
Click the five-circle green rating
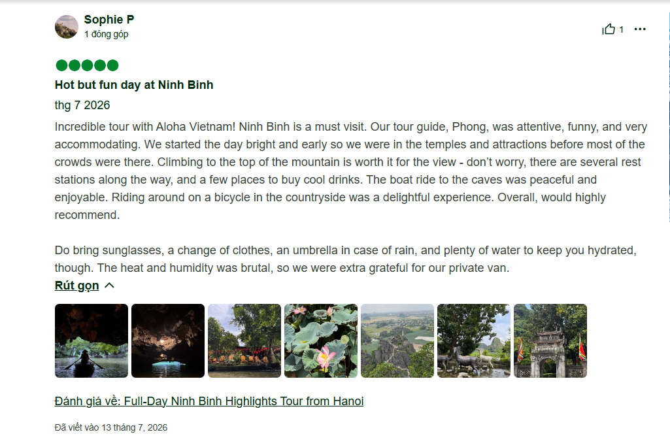(87, 65)
